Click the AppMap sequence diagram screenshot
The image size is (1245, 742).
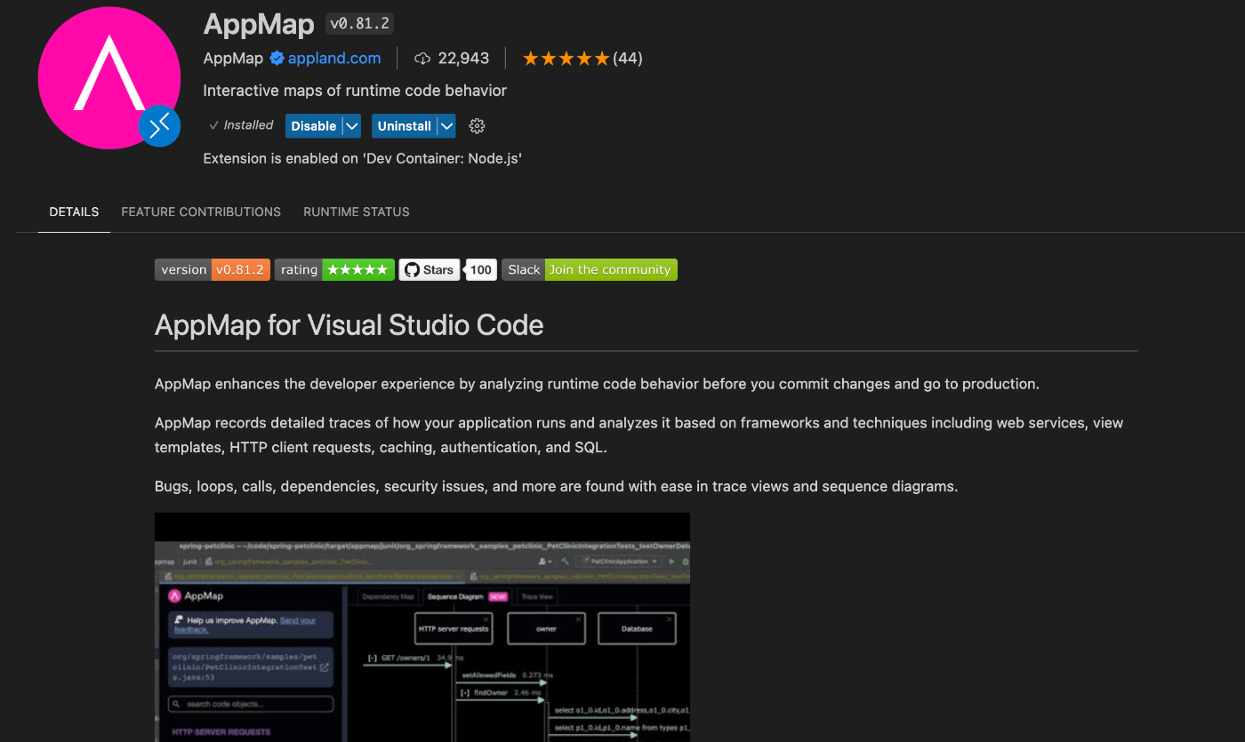pos(422,626)
